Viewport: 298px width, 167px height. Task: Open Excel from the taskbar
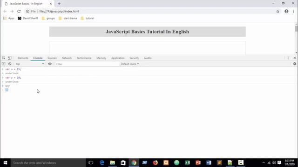187,163
